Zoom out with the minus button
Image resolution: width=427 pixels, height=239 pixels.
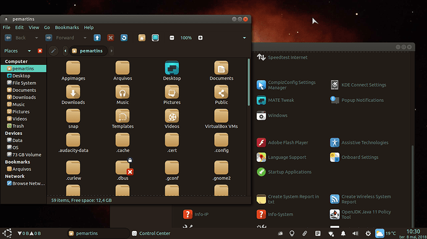pyautogui.click(x=172, y=38)
